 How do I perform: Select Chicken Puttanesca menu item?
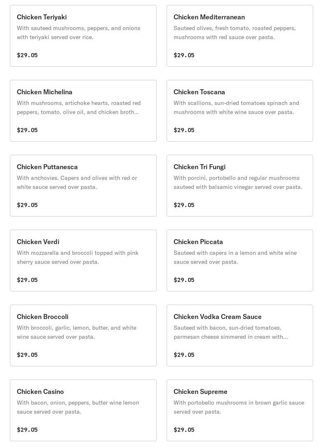click(x=47, y=167)
